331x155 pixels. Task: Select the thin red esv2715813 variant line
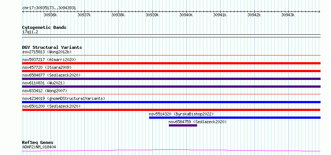tap(171, 55)
